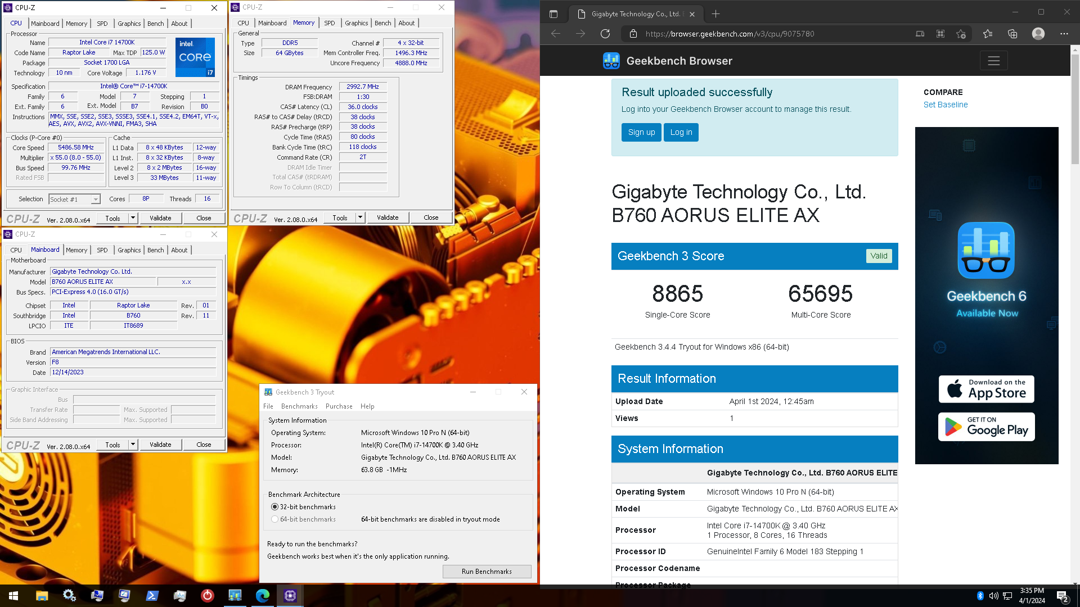Screen dimensions: 1080x607
Task: Close the Gigabyte Technology browser tab
Action: [692, 14]
